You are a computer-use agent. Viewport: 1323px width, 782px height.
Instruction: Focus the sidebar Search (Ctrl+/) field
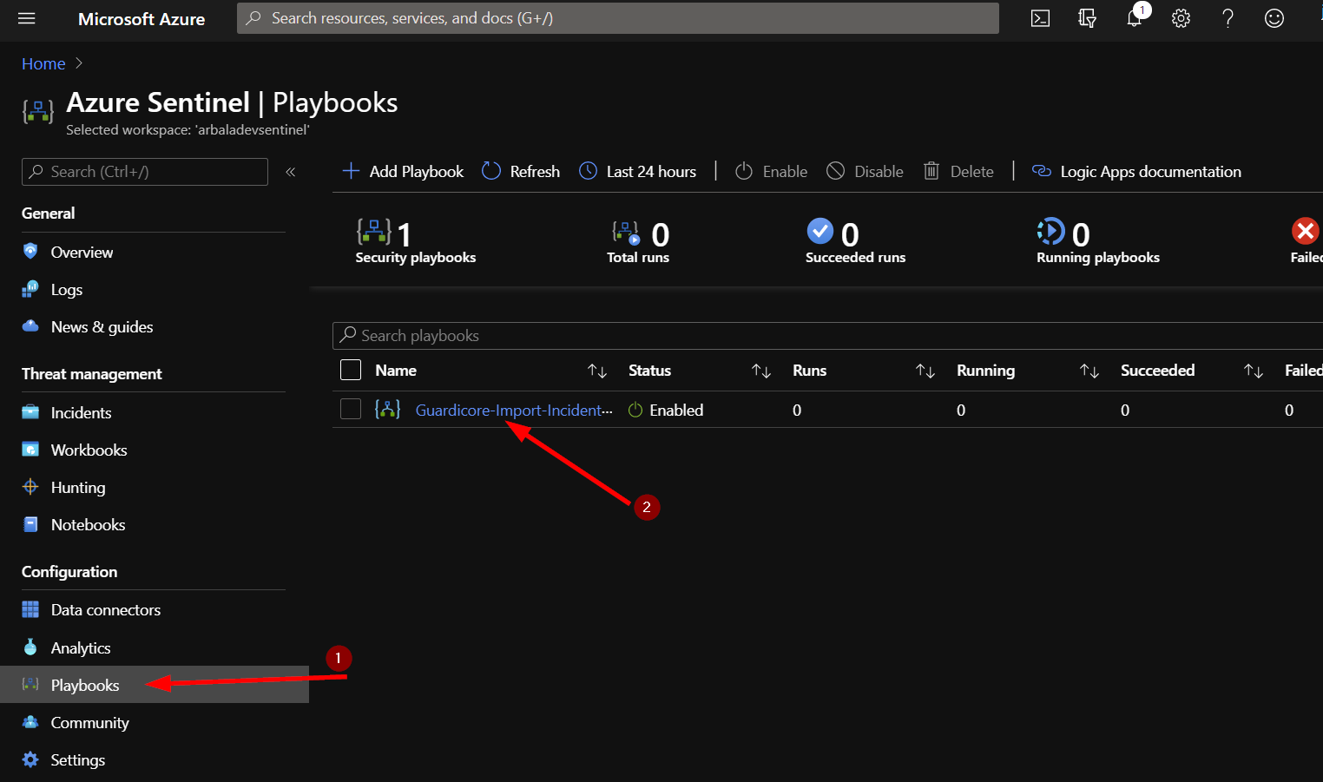tap(145, 172)
